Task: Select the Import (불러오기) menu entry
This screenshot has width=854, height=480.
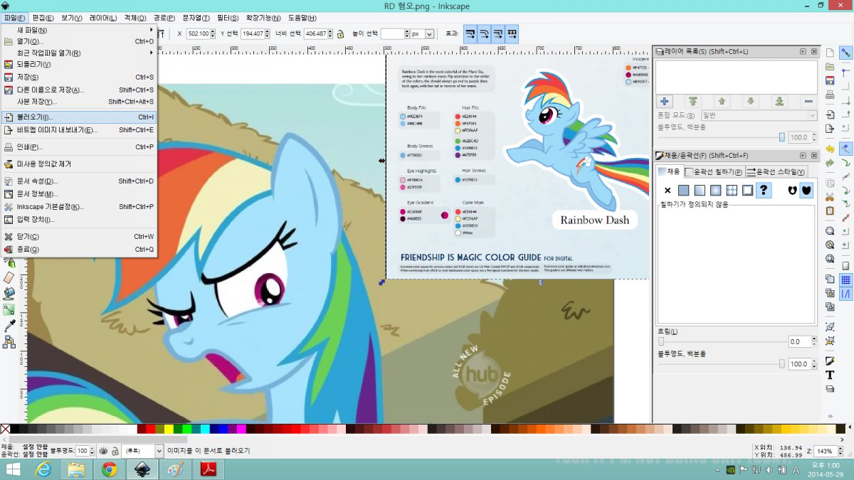Action: tap(79, 117)
